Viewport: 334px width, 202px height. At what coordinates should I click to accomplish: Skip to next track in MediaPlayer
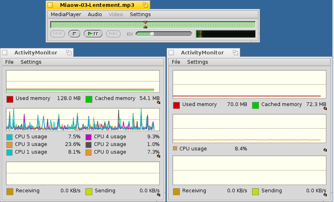tap(113, 34)
